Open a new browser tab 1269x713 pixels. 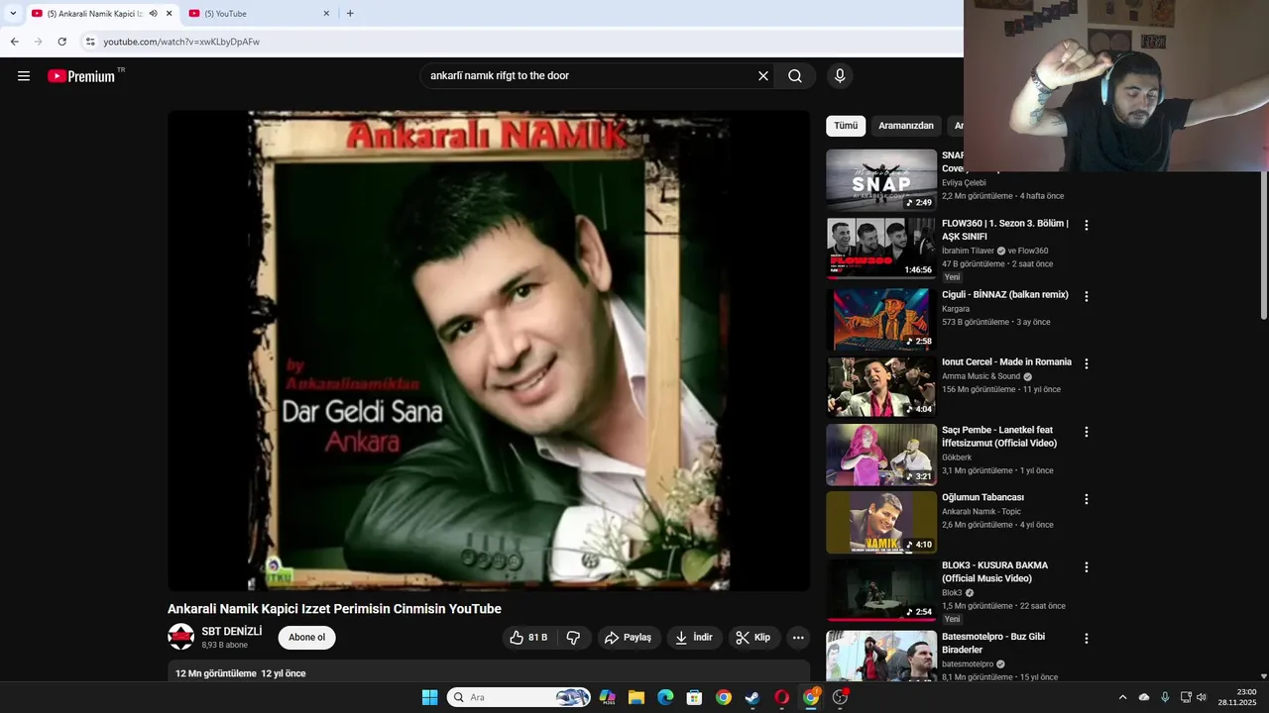[x=350, y=14]
